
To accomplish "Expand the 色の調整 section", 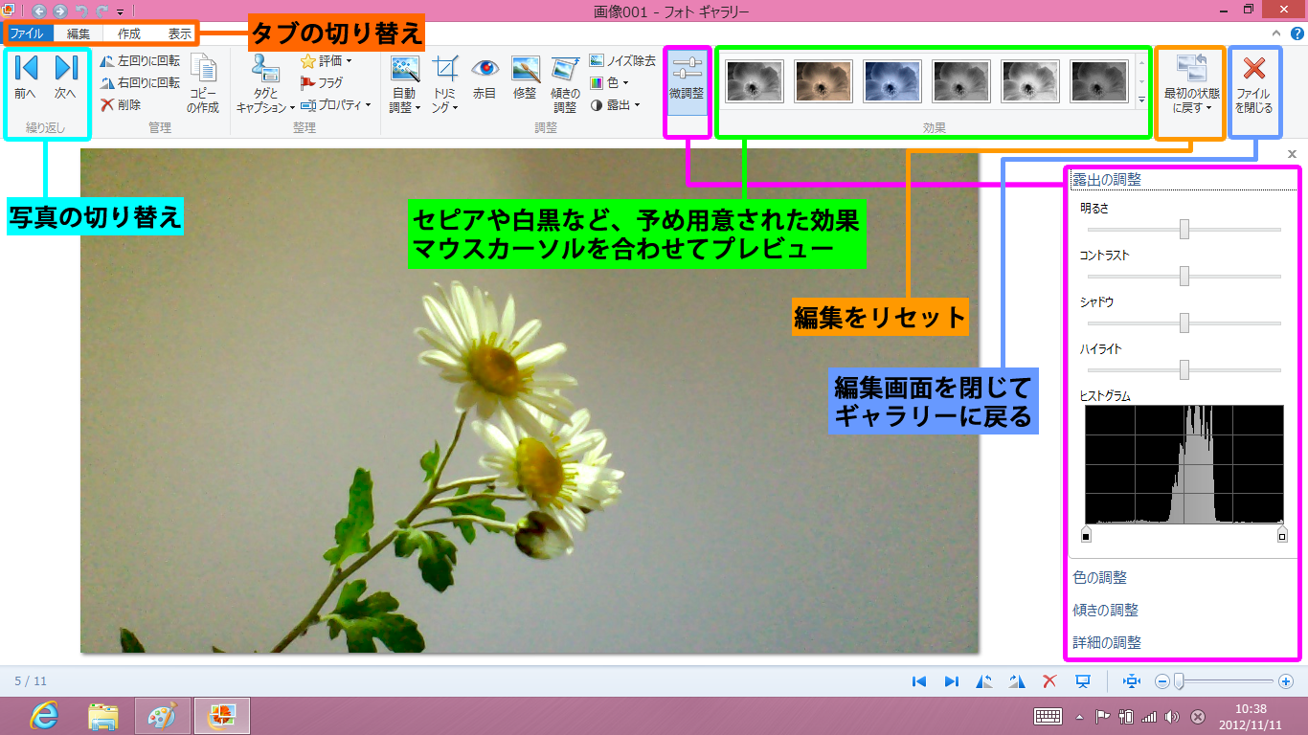I will pos(1100,578).
